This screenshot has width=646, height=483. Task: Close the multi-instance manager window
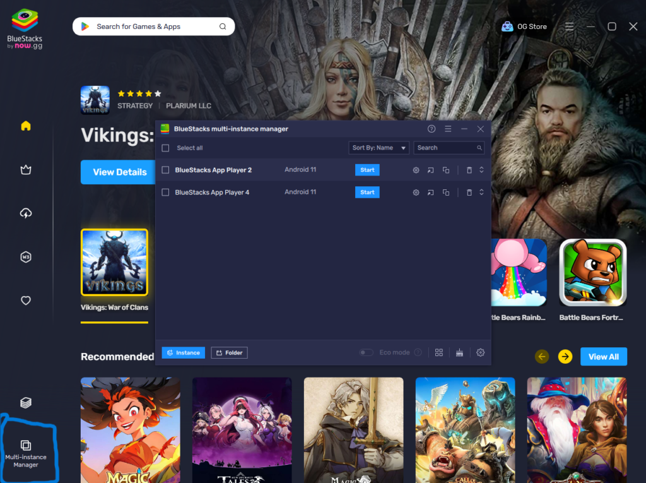tap(480, 129)
